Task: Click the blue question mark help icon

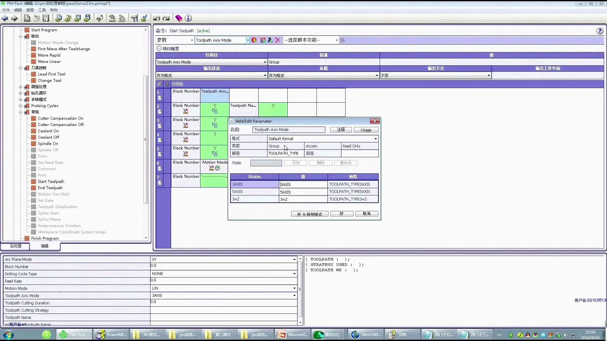Action: [599, 31]
